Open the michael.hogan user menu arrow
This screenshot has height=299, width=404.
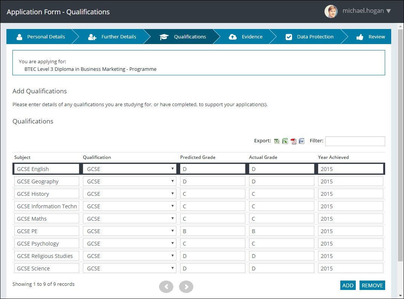click(x=389, y=11)
